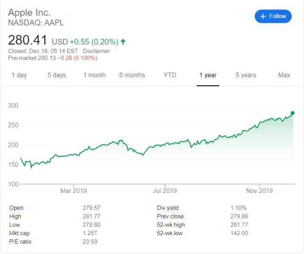This screenshot has width=304, height=254.
Task: Click the +0.55 (0.20%) change value
Action: click(x=94, y=42)
